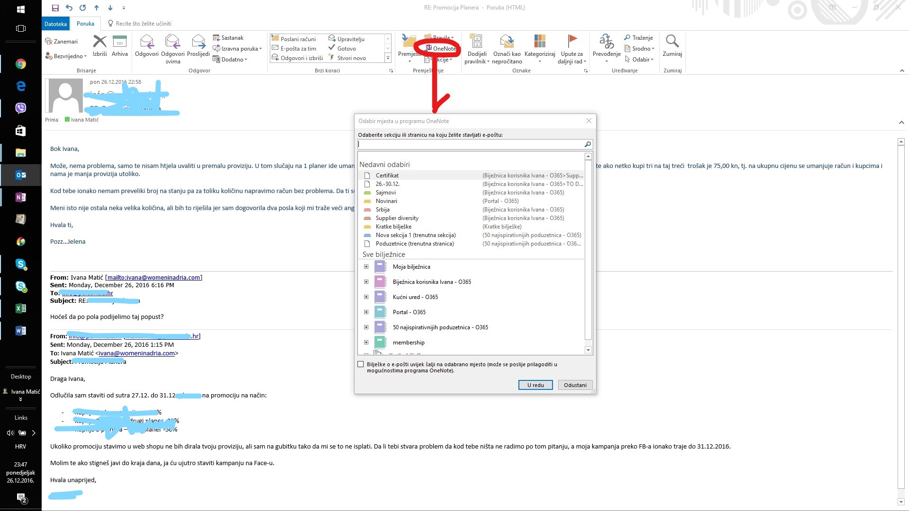Viewport: 909px width, 511px height.
Task: Expand the Moja bilježnica notebook
Action: point(366,267)
